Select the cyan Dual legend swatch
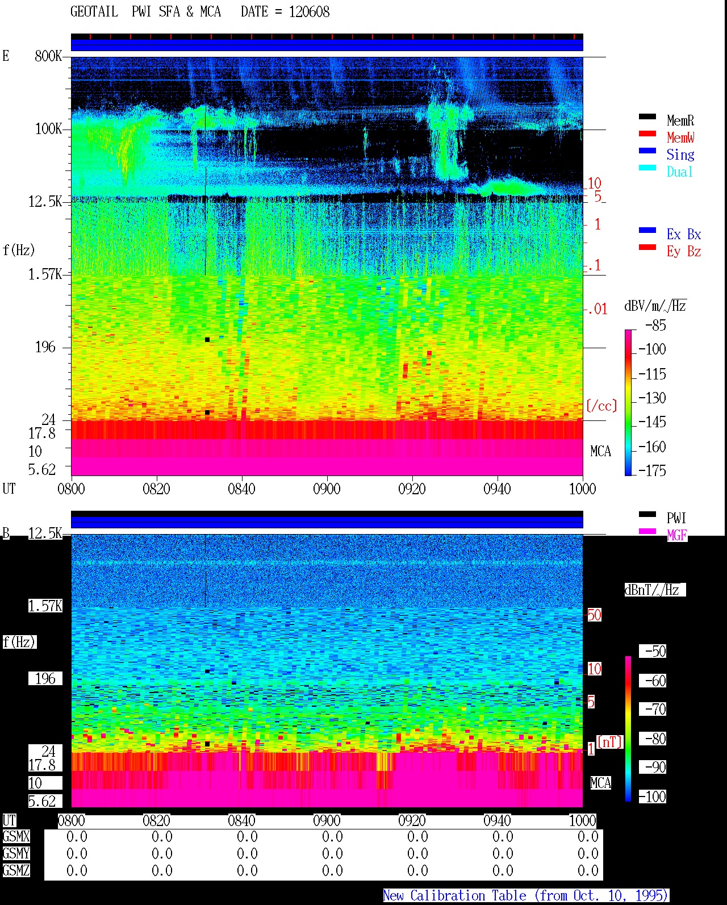The height and width of the screenshot is (905, 727). tap(647, 168)
